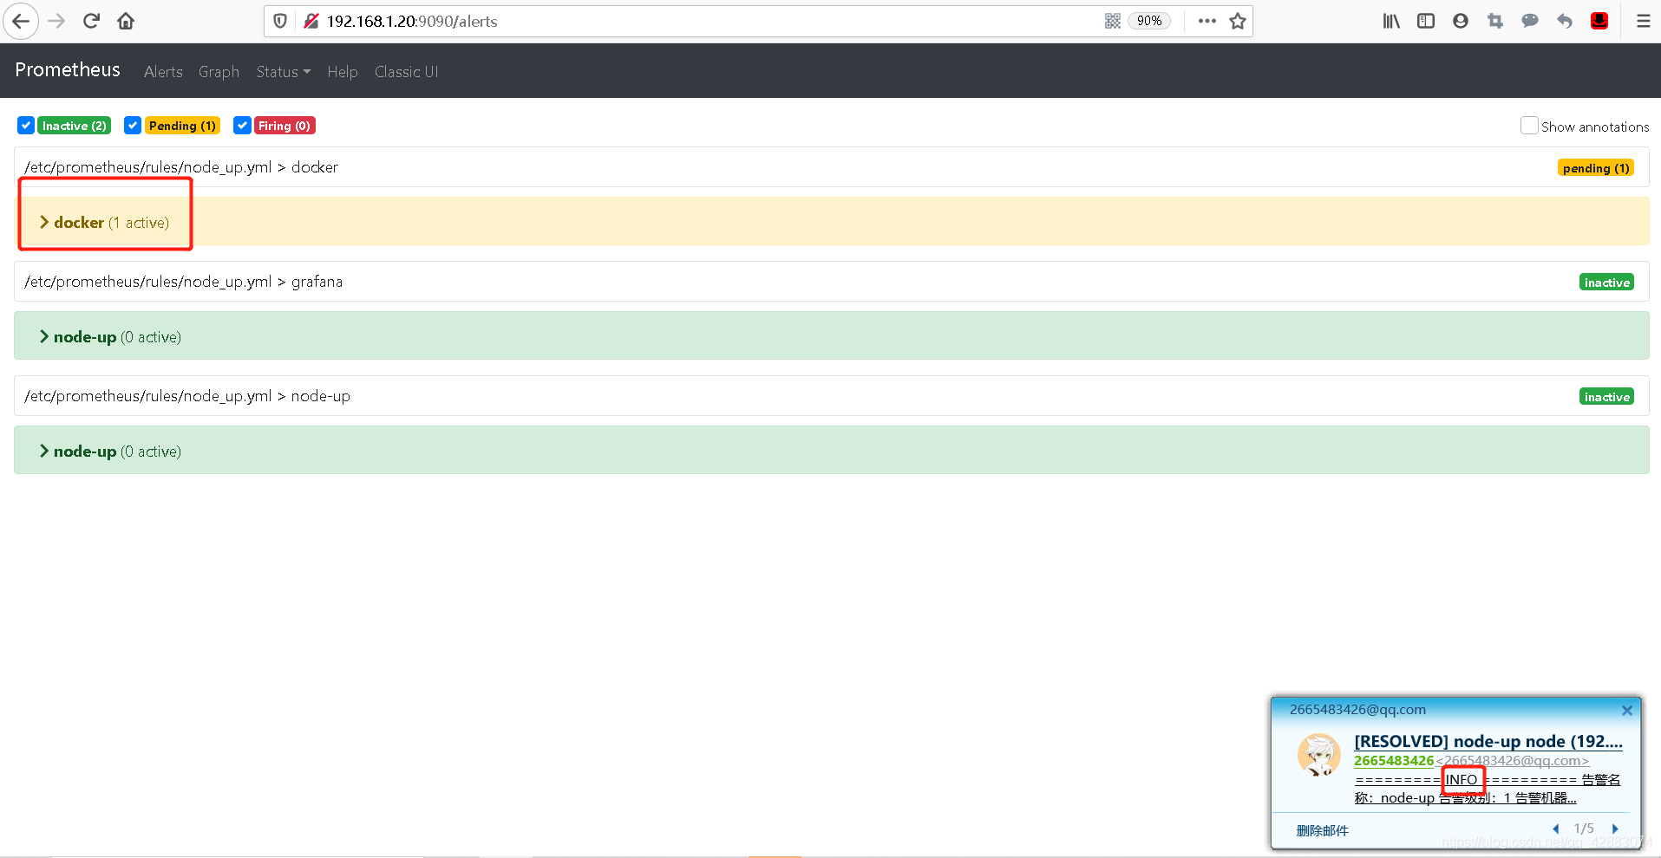Viewport: 1661px width, 858px height.
Task: Click the screenshot crop tool icon
Action: [1495, 21]
